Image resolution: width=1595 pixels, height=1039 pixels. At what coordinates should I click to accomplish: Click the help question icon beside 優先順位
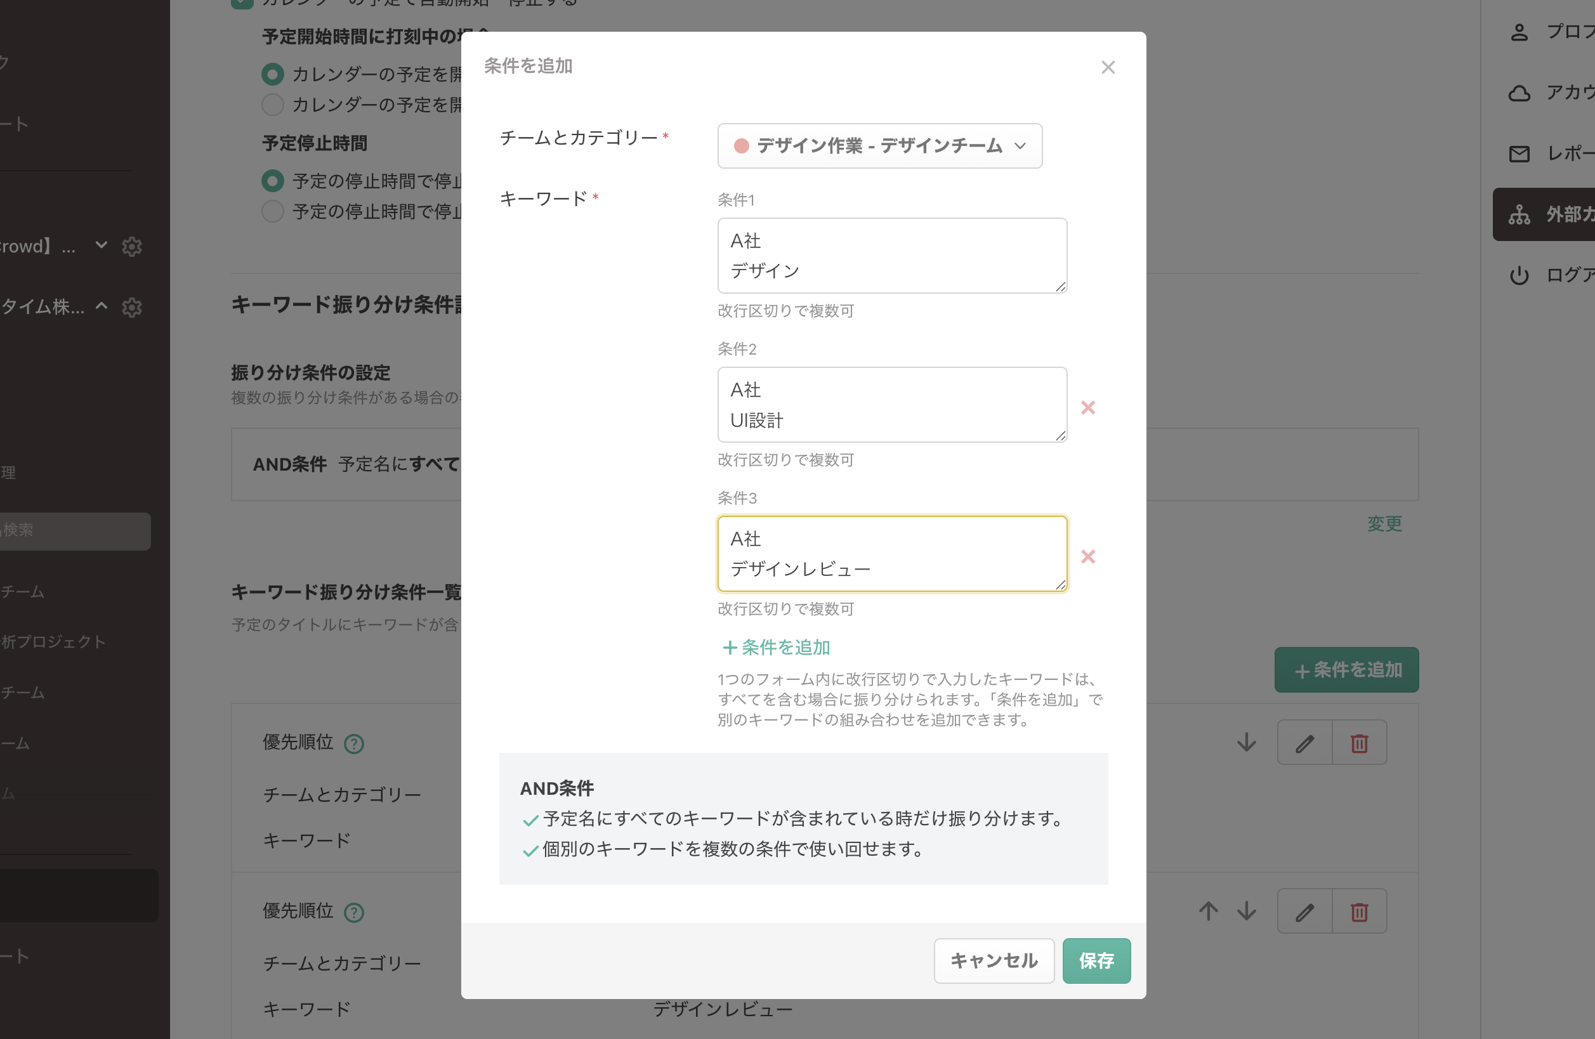pyautogui.click(x=355, y=743)
